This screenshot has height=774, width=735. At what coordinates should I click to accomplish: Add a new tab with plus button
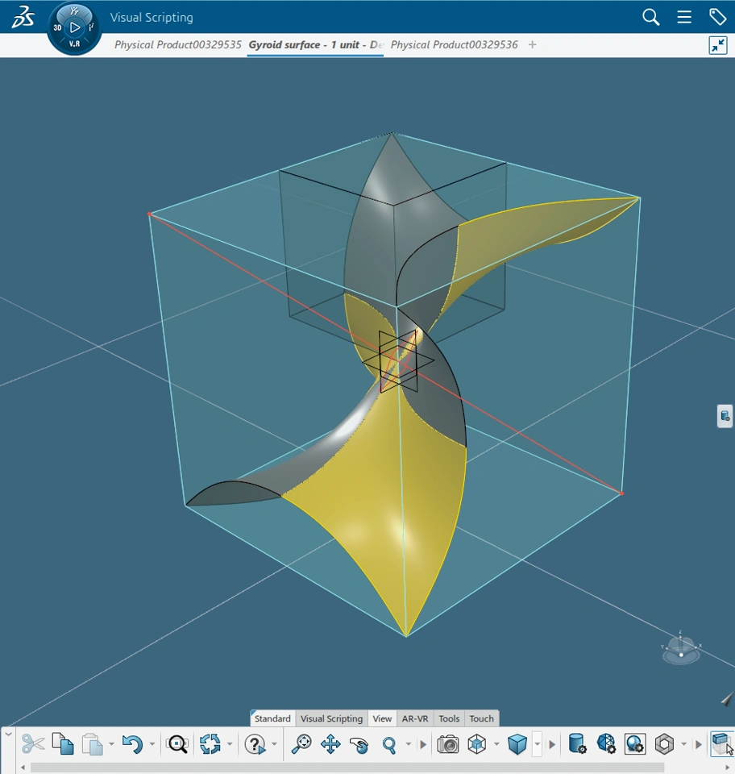click(x=532, y=45)
